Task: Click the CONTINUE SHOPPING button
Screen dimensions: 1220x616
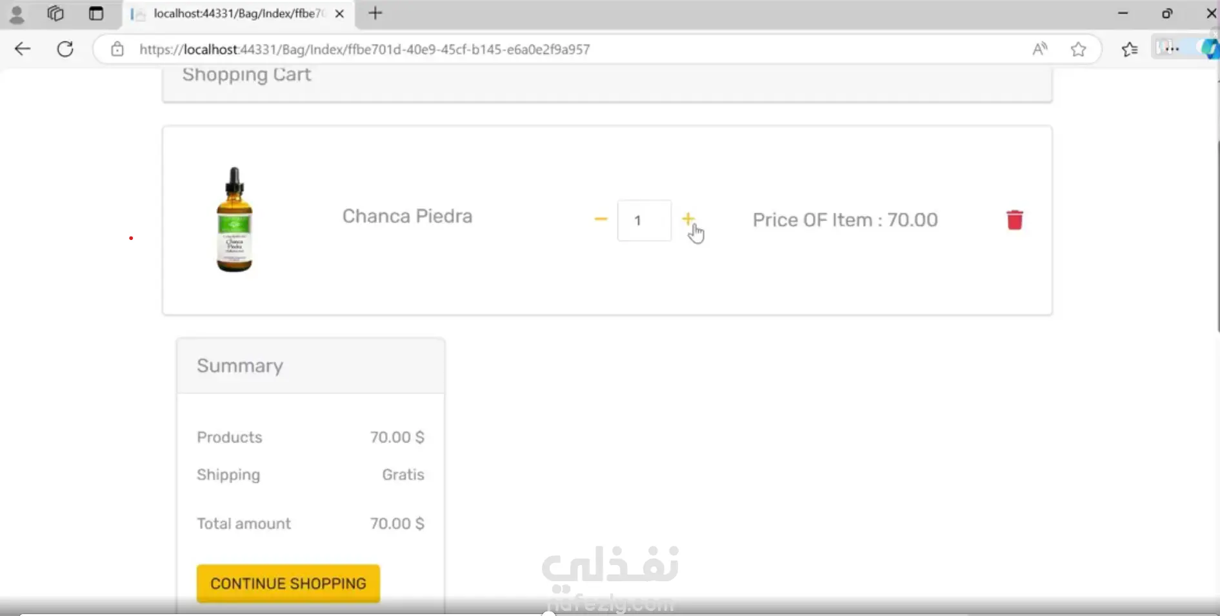Action: tap(288, 584)
